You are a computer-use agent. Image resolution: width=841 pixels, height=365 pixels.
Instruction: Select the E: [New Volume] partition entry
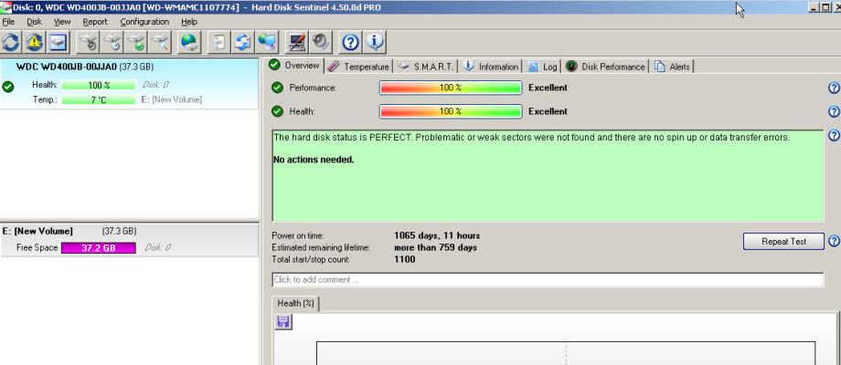point(129,240)
